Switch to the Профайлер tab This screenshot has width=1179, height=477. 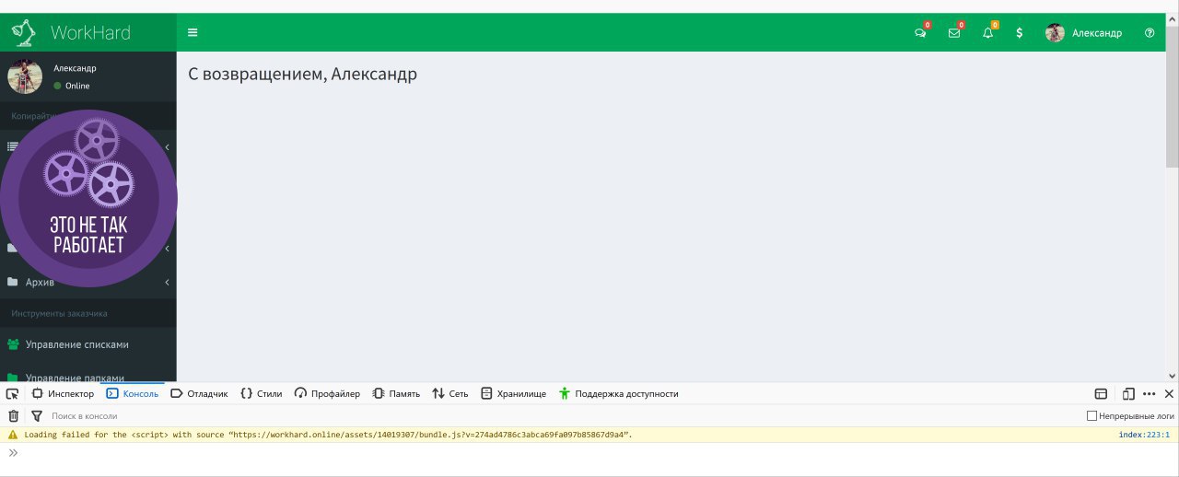(327, 393)
